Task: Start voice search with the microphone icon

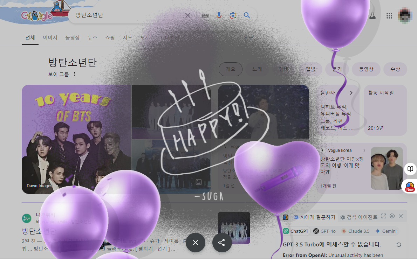Action: [219, 15]
